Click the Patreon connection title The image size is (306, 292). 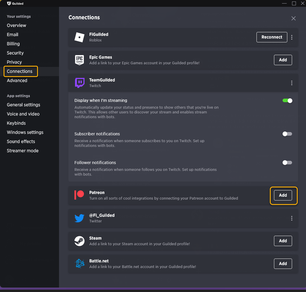pos(97,192)
